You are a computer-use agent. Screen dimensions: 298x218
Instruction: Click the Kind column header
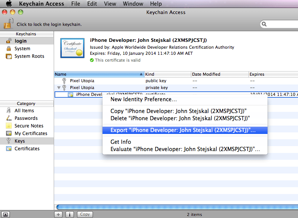(x=168, y=74)
